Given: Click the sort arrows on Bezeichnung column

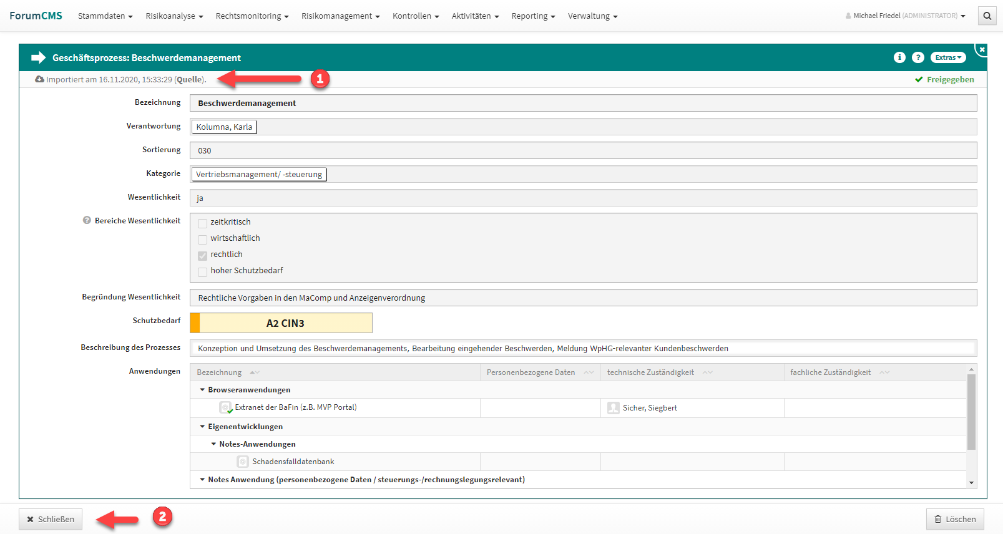Looking at the screenshot, I should coord(254,372).
